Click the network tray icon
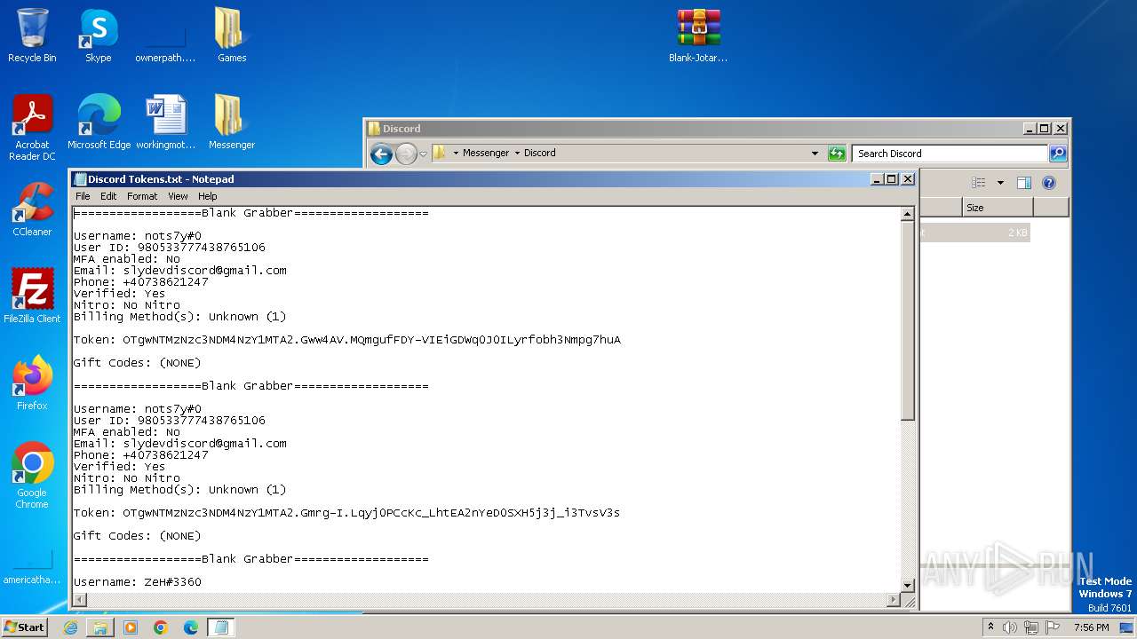The width and height of the screenshot is (1137, 639). pos(1031,627)
